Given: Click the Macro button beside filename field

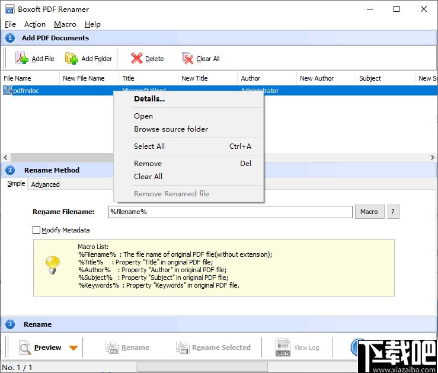Looking at the screenshot, I should [x=369, y=212].
